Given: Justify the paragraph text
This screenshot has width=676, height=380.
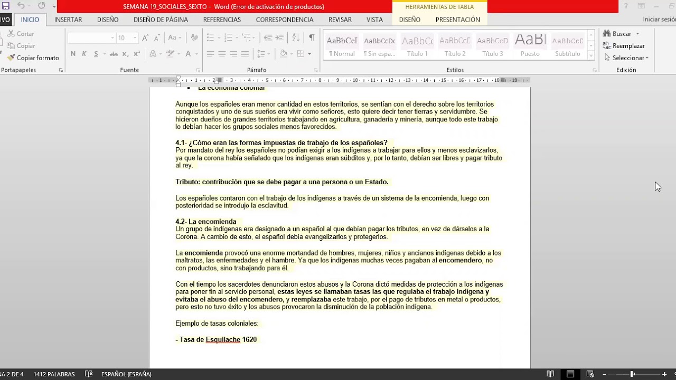Looking at the screenshot, I should (x=245, y=54).
